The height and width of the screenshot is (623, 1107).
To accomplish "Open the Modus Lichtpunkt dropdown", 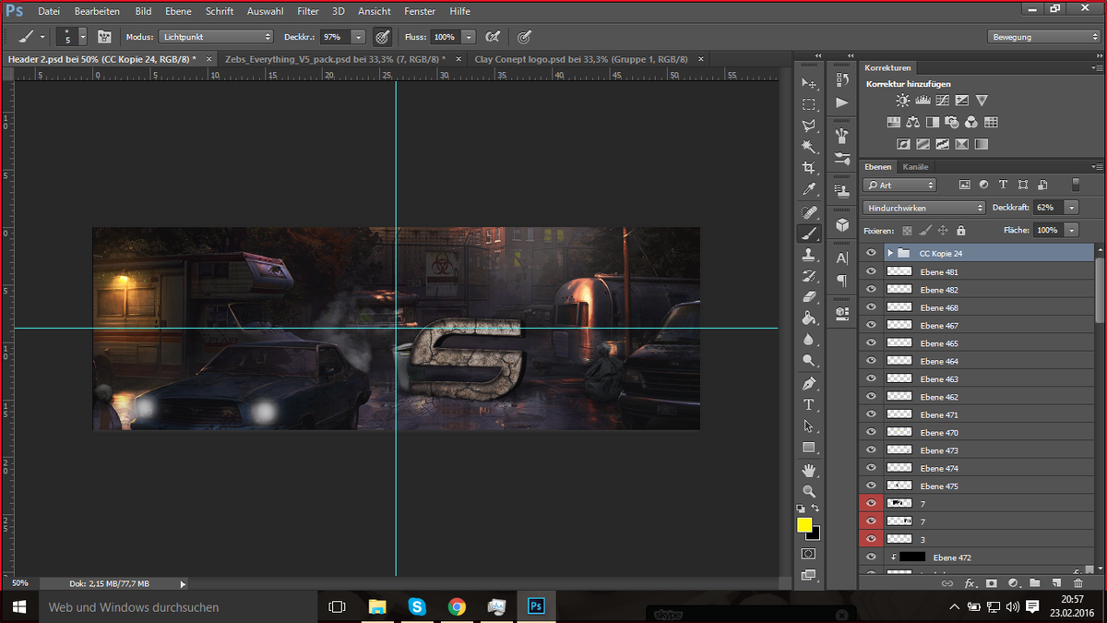I will point(215,37).
